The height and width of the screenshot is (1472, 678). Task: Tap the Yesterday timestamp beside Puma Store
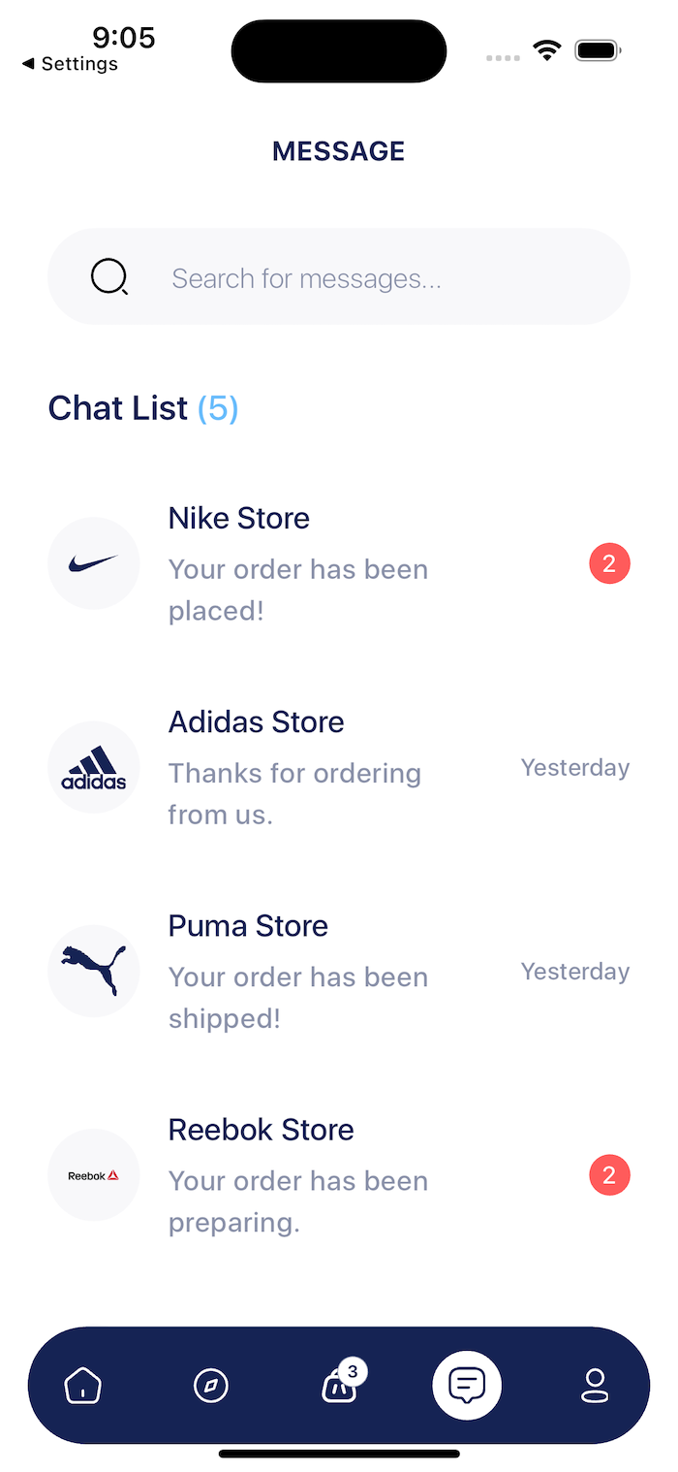click(574, 971)
